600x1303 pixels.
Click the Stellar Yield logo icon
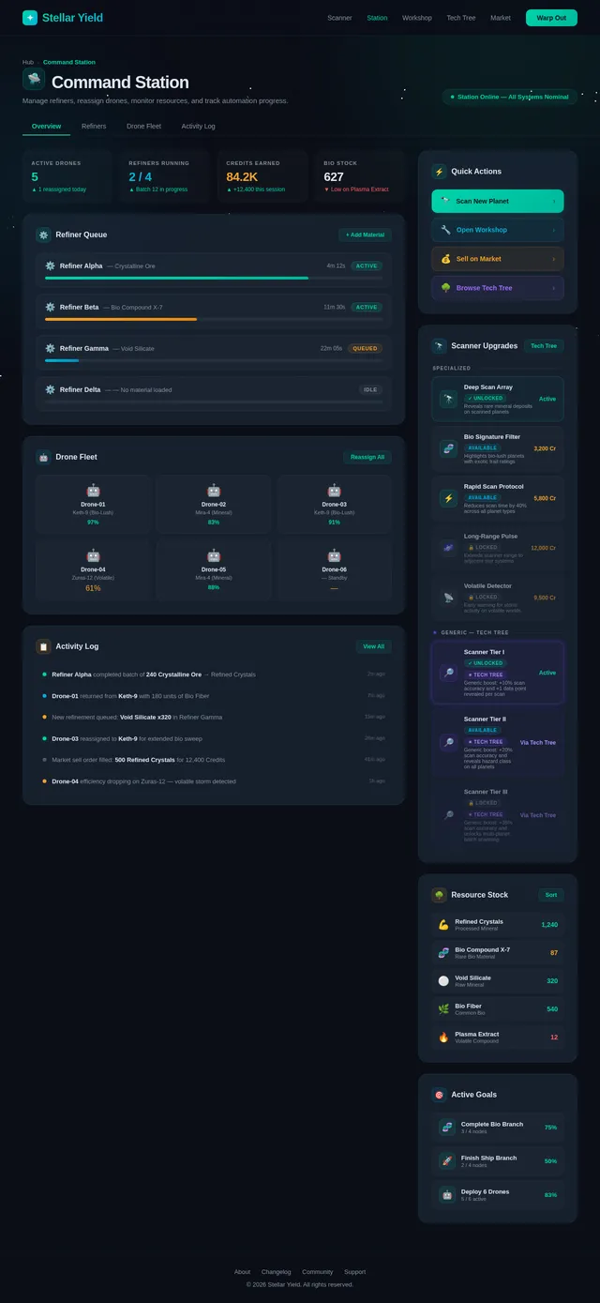pos(30,18)
